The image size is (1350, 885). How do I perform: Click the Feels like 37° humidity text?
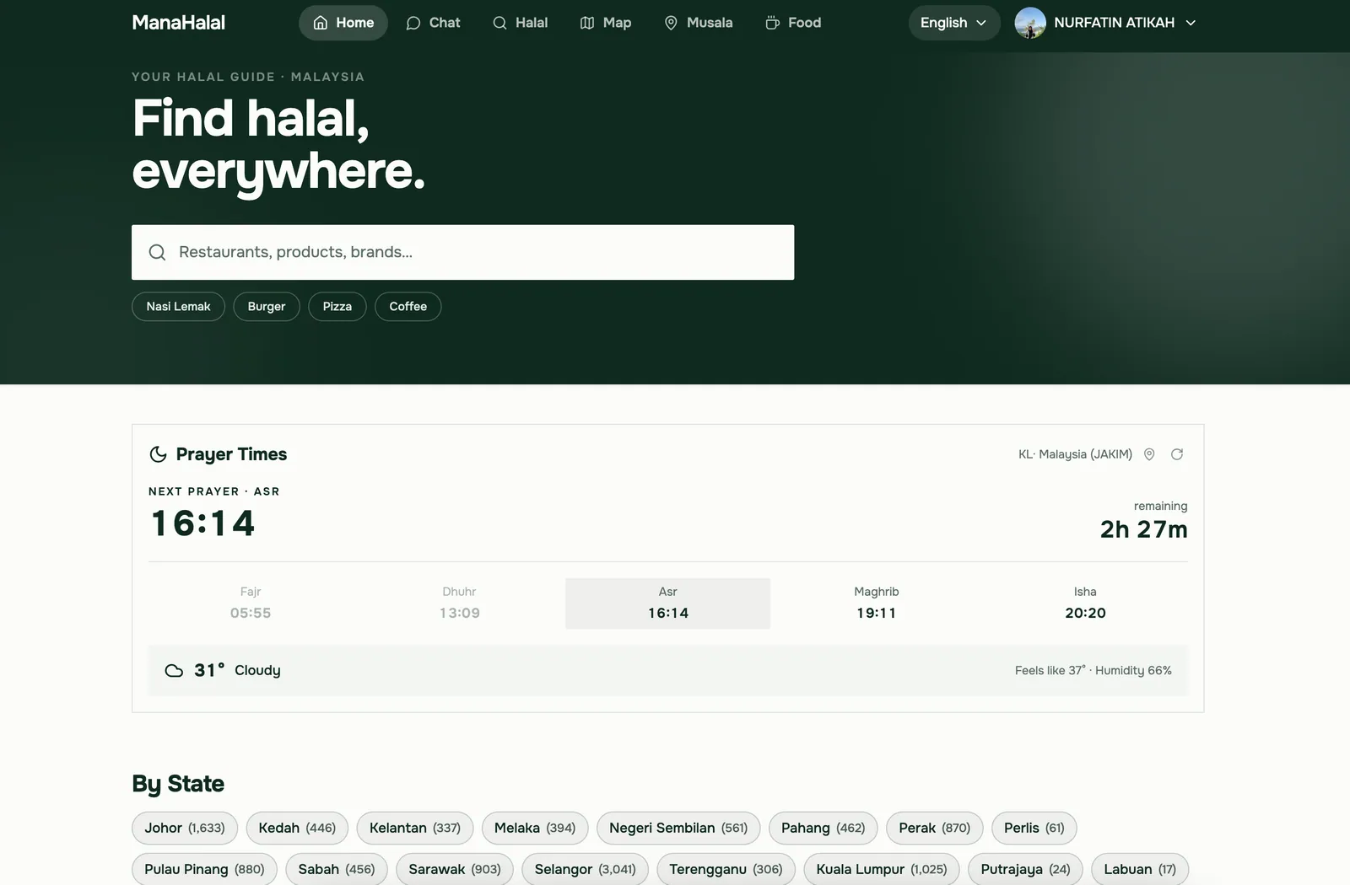[1093, 671]
